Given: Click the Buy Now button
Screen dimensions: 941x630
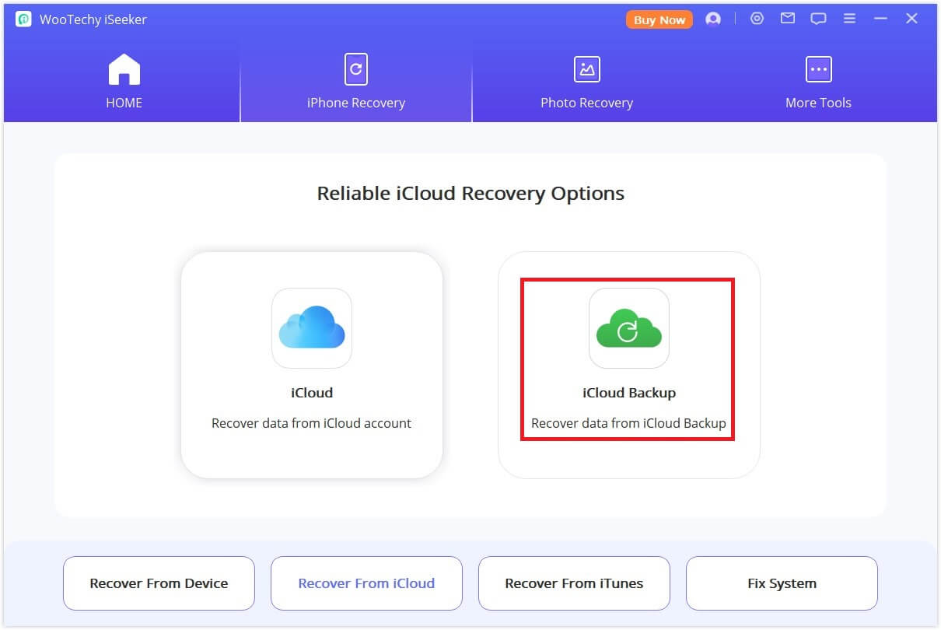Looking at the screenshot, I should [659, 19].
